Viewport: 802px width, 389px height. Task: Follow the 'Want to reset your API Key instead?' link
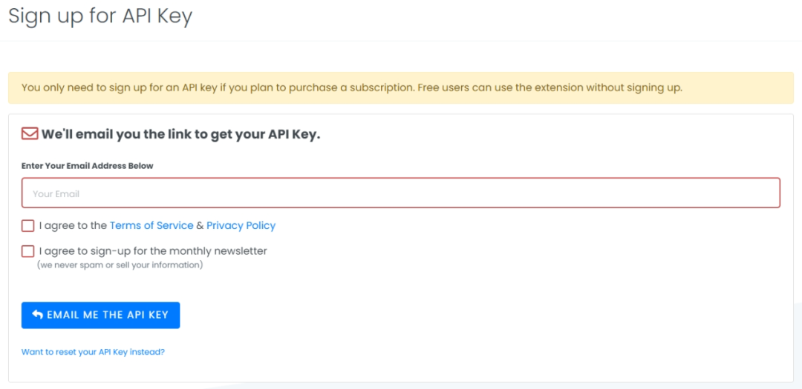(93, 352)
